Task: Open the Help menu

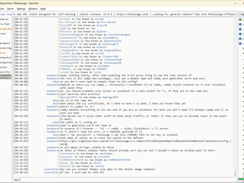Action: (x=43, y=8)
